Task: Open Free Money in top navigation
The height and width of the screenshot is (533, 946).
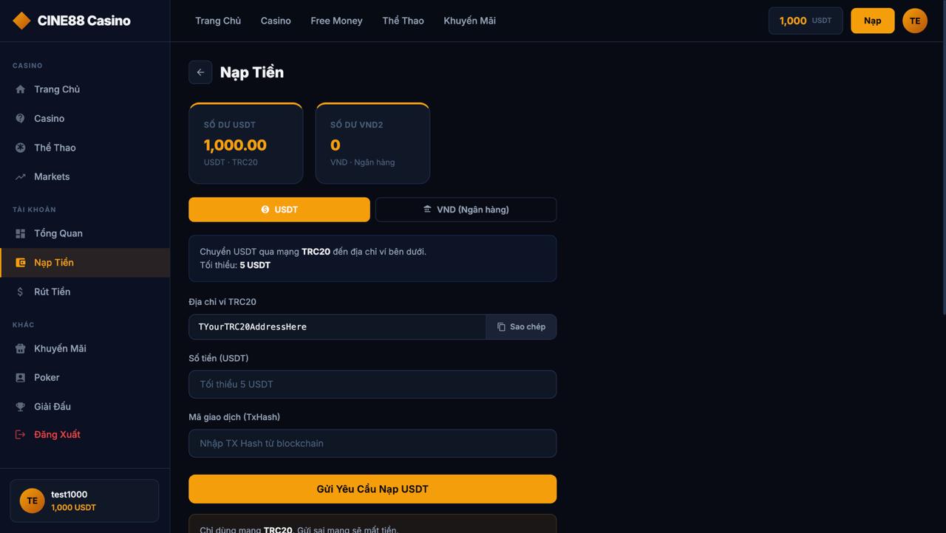Action: (x=336, y=21)
